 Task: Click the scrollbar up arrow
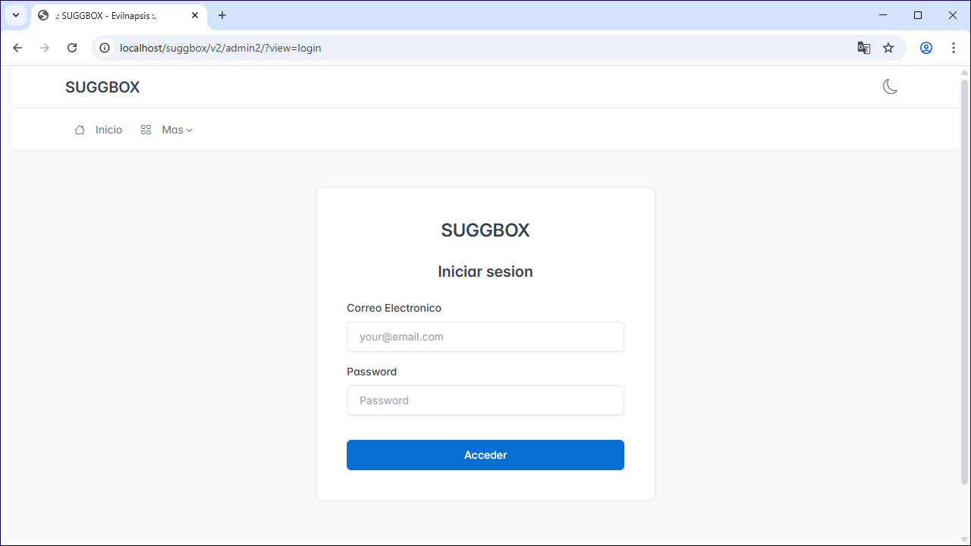[965, 72]
